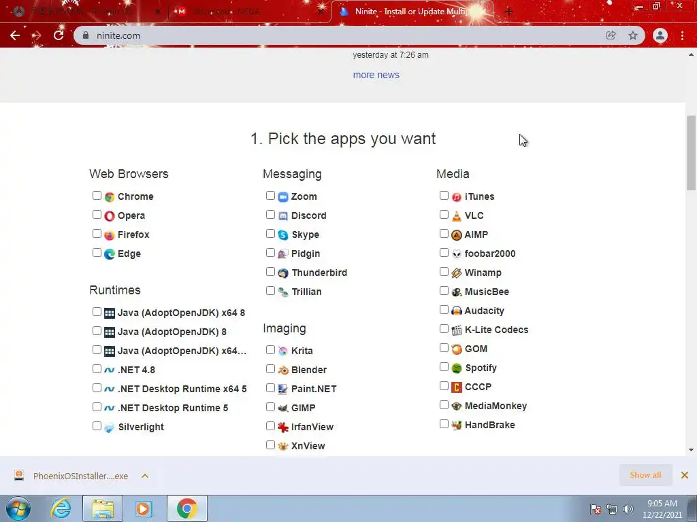Click the Krita app icon
Viewport: 697px width, 522px height.
pos(283,351)
